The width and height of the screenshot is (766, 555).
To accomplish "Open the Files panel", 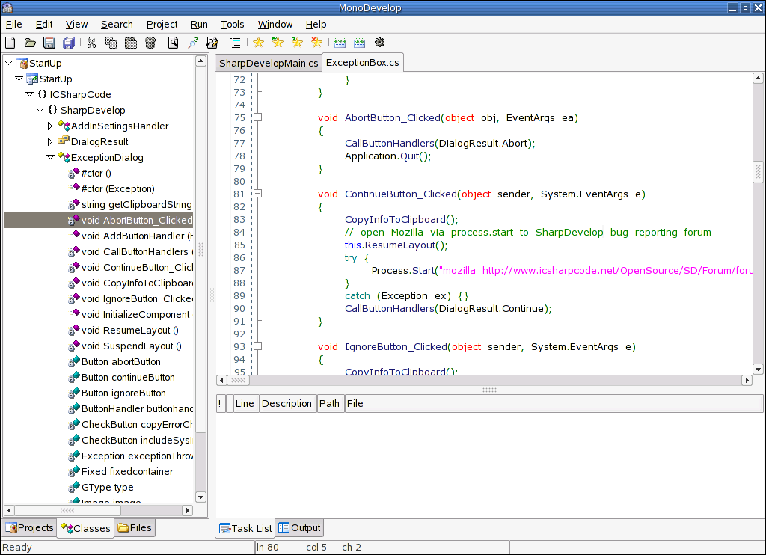I will tap(135, 527).
